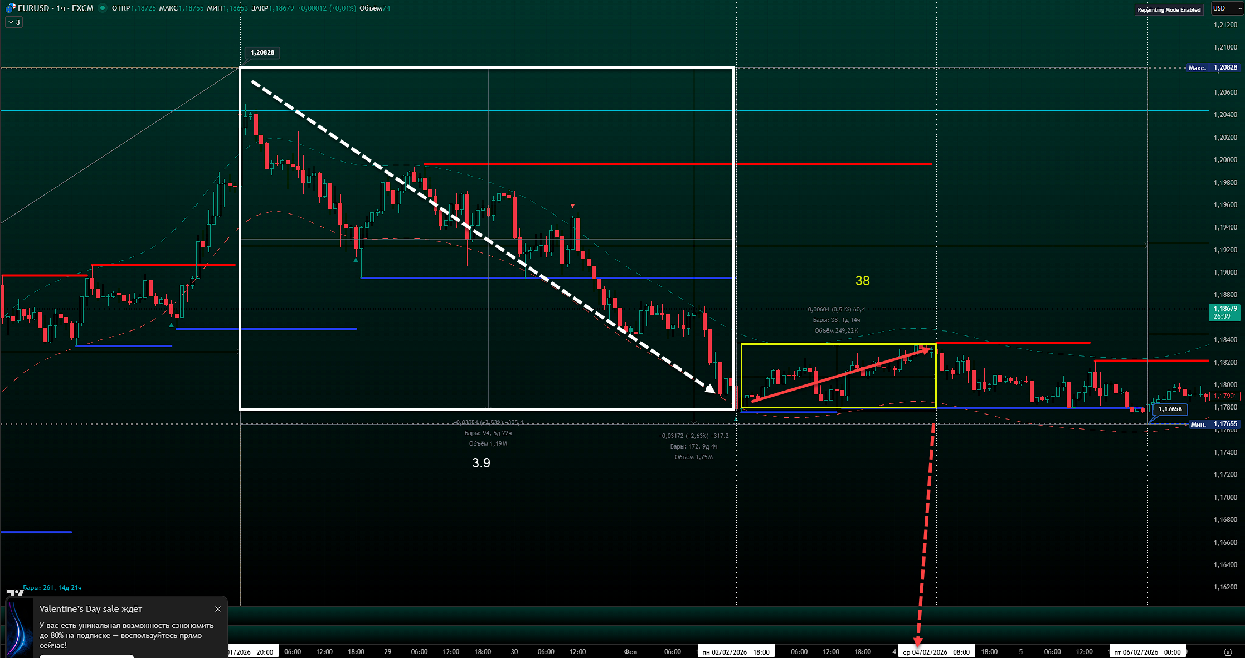Click the white 3.9 text annotation
Viewport: 1245px width, 658px height.
pos(481,463)
